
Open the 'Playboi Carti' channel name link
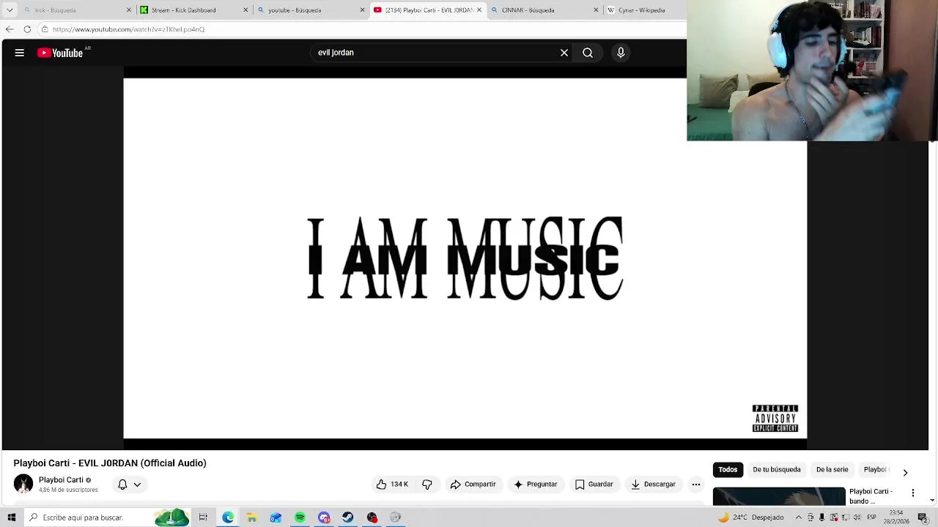tap(61, 480)
